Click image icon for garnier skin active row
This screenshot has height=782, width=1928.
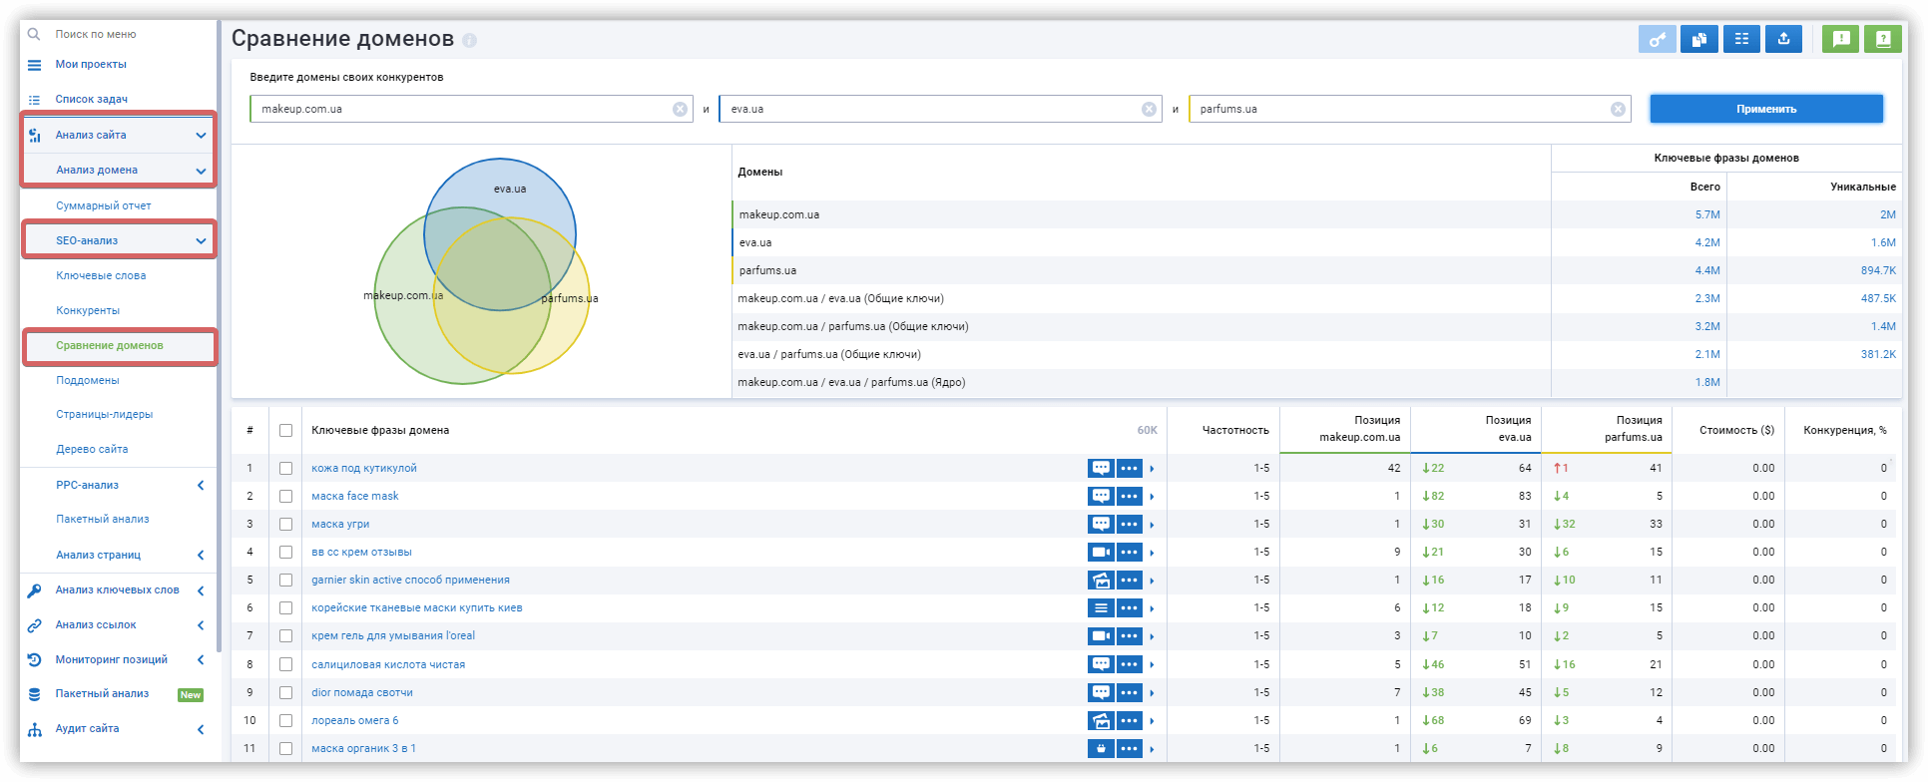tap(1101, 580)
